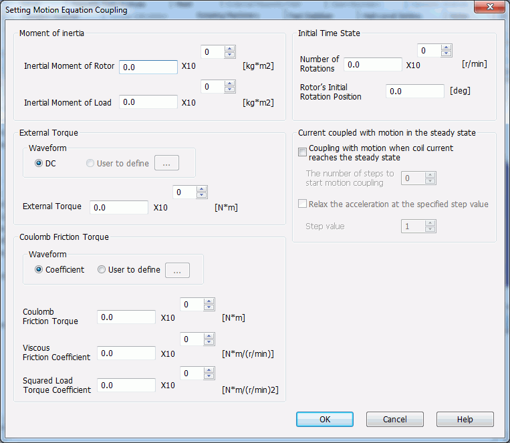Open Coulomb Friction user-defined waveform browse button
The image size is (510, 443).
tap(177, 270)
